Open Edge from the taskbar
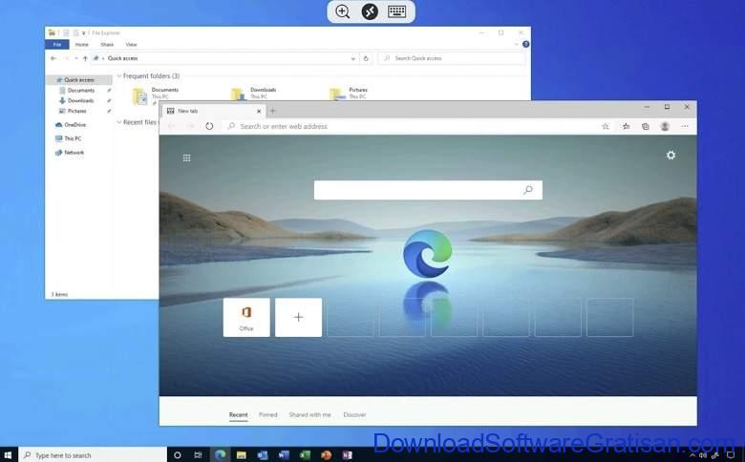745x462 pixels. [220, 455]
